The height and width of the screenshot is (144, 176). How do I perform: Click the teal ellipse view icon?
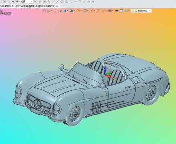(x=126, y=11)
